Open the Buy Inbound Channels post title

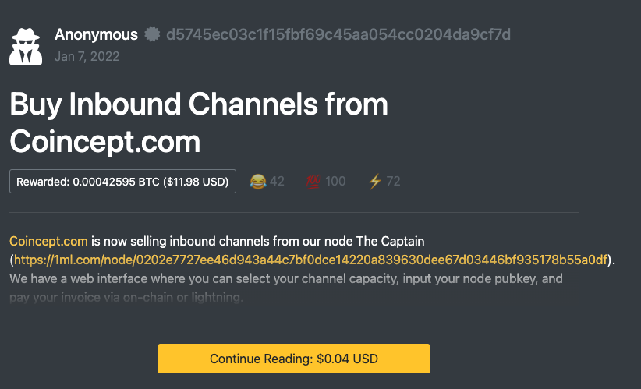(199, 122)
